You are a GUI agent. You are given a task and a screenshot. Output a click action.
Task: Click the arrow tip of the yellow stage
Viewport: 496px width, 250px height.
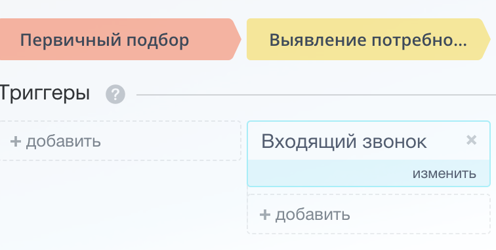point(487,39)
